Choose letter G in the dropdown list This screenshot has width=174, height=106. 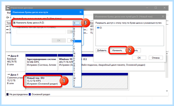(x=77, y=39)
